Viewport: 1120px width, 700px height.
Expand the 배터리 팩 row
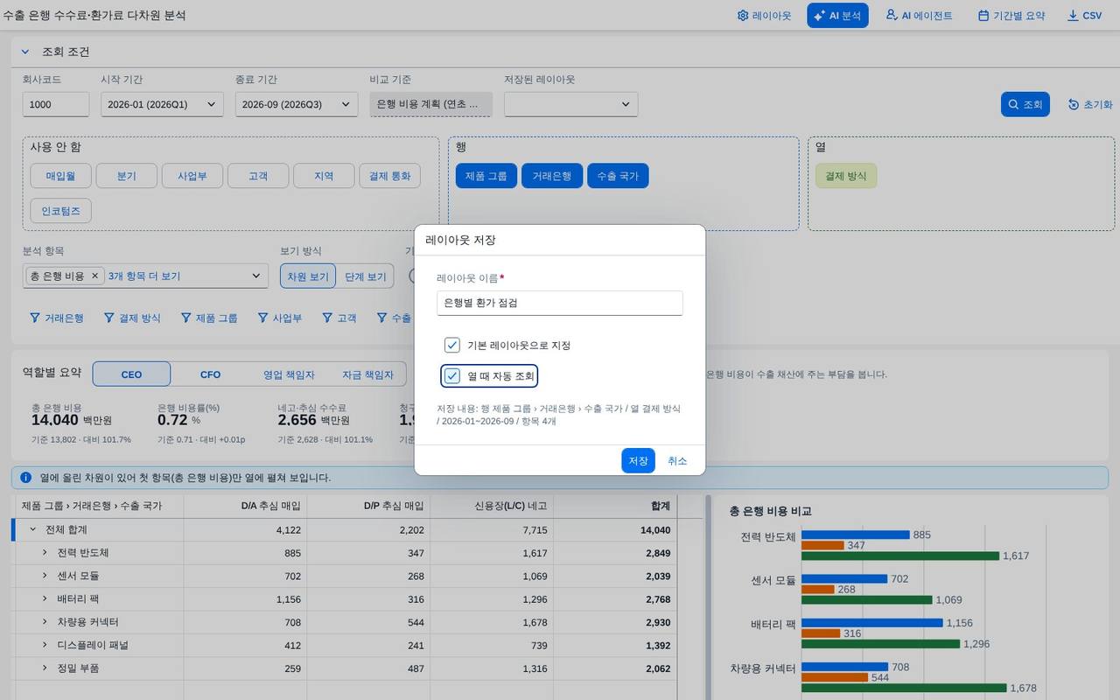coord(45,598)
